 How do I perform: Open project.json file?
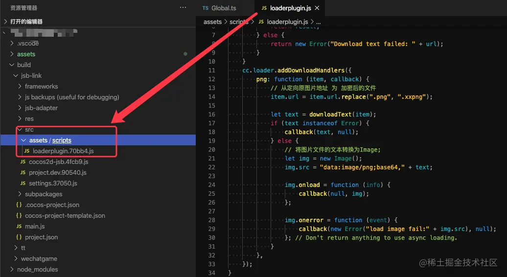tap(42, 237)
